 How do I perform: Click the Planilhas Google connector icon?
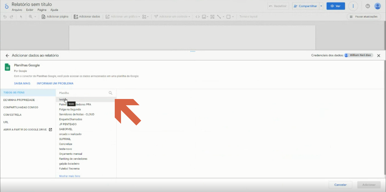[x=7, y=67]
